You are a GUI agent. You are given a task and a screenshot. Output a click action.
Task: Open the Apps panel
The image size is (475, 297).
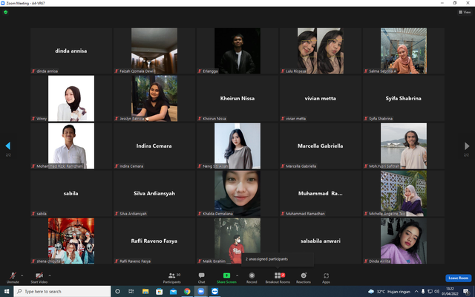click(x=326, y=277)
